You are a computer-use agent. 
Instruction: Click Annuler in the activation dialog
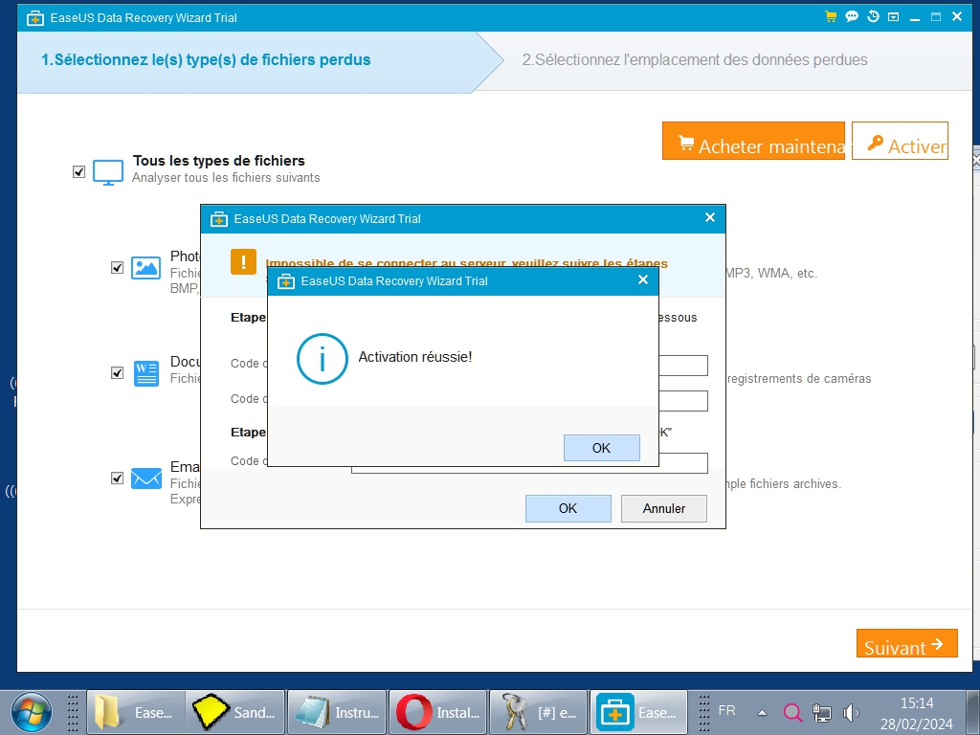(664, 508)
